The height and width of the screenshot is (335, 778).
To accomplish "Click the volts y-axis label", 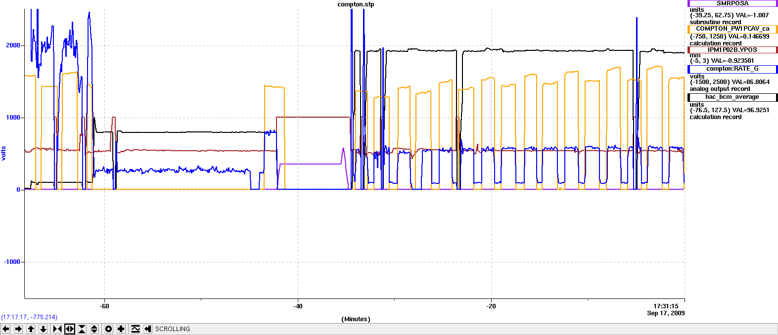I will 3,153.
